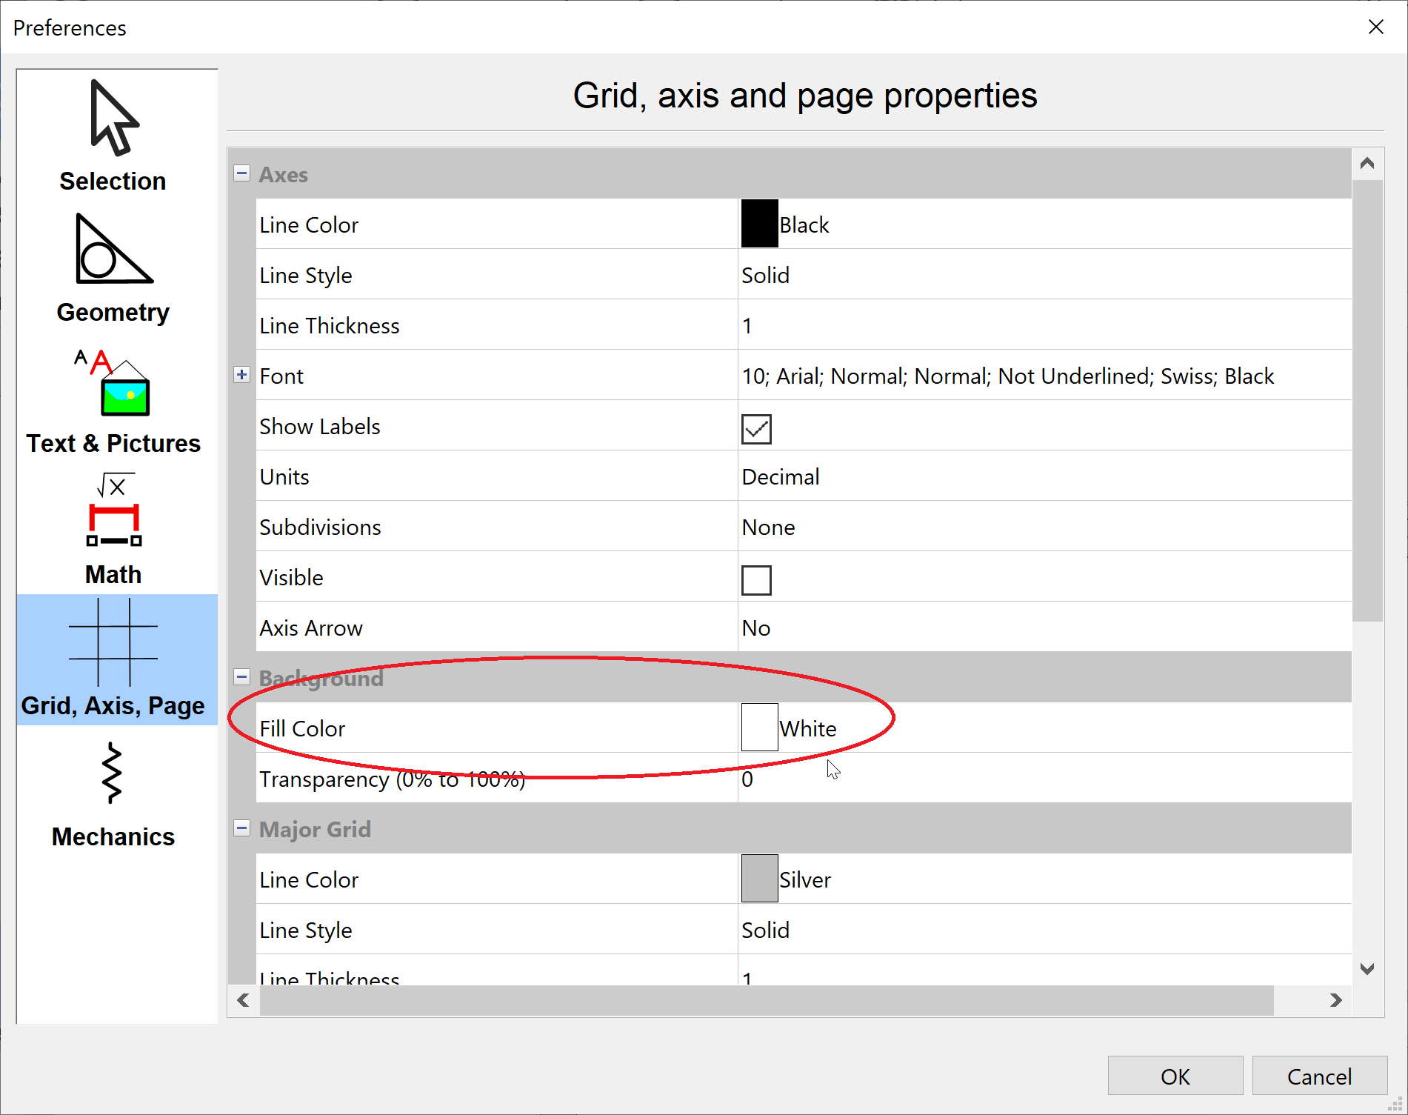The height and width of the screenshot is (1115, 1408).
Task: Click the Transparency value field
Action: [1037, 779]
